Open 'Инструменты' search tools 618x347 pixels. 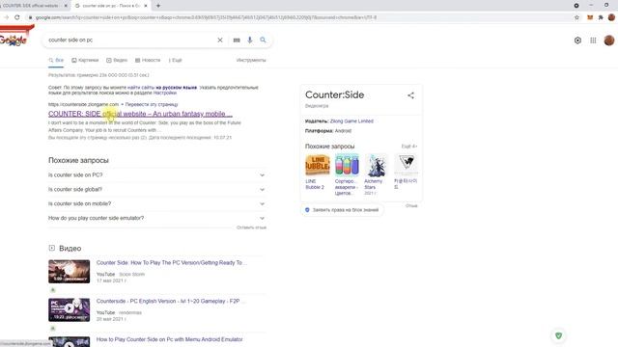pyautogui.click(x=251, y=60)
